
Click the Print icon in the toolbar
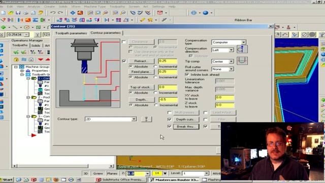click(x=26, y=13)
